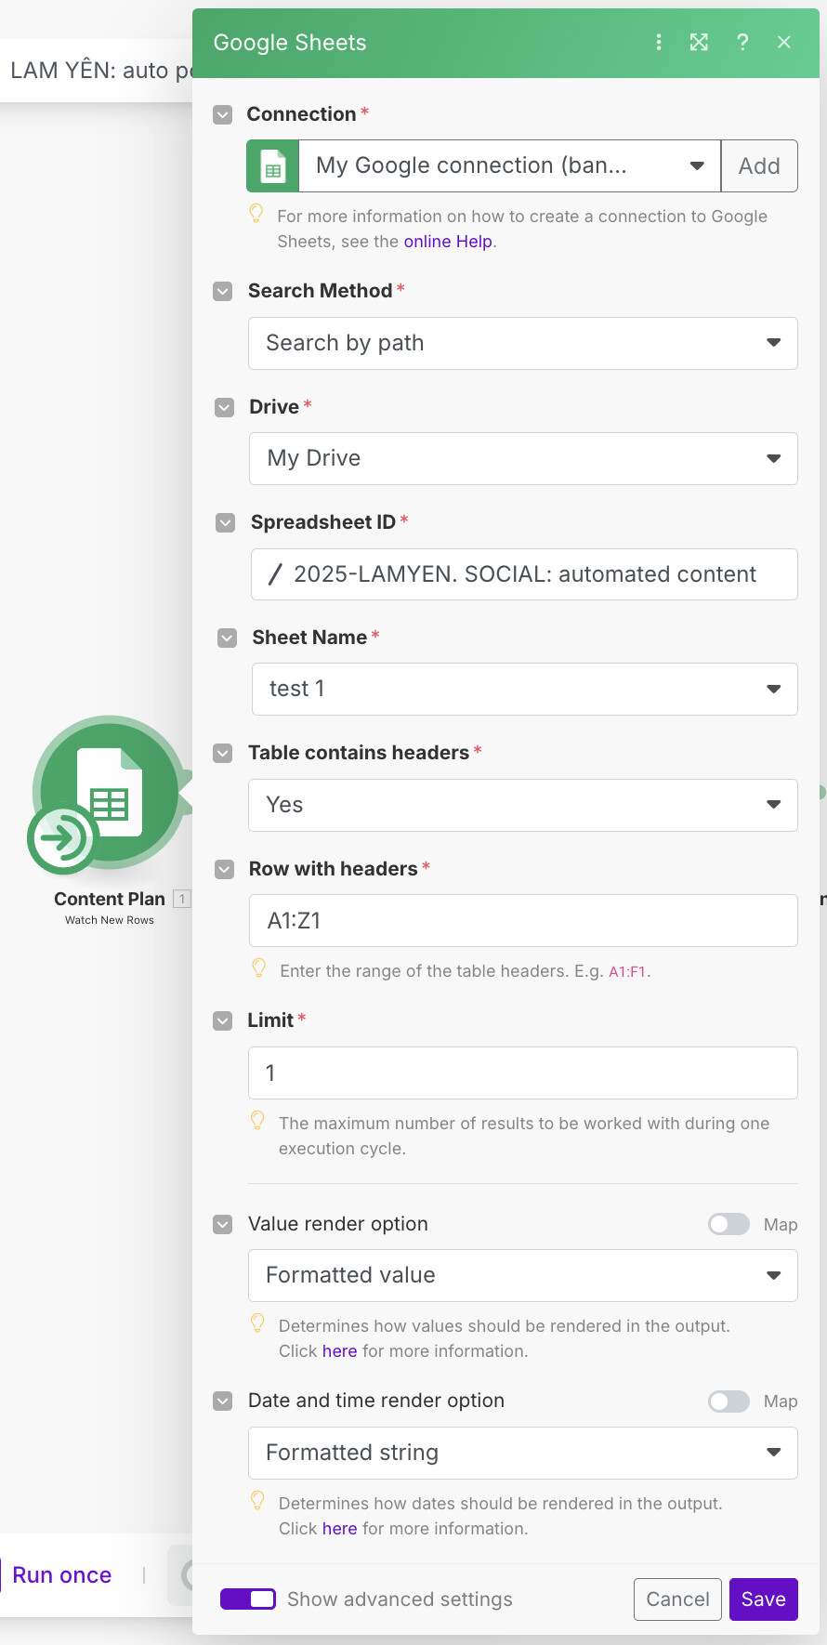Click the Limit input field
827x1645 pixels.
click(x=523, y=1073)
